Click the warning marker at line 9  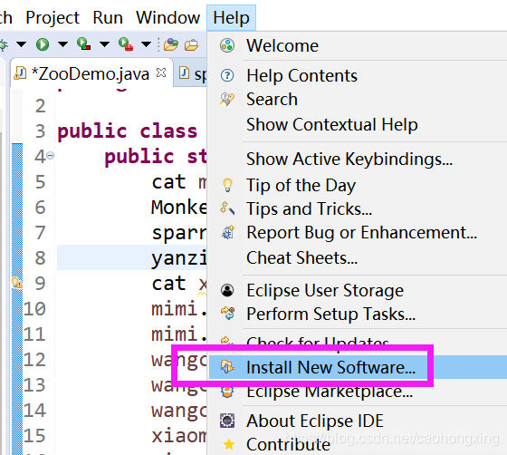[x=17, y=283]
